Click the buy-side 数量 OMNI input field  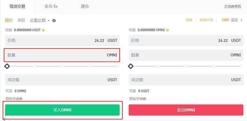coord(62,55)
